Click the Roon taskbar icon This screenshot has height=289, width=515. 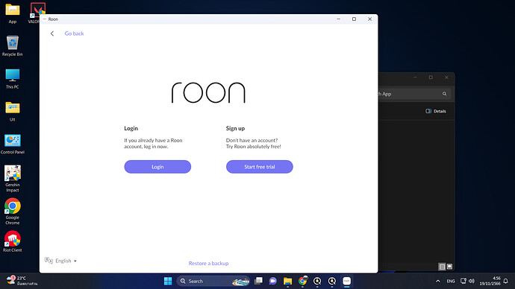pyautogui.click(x=346, y=281)
